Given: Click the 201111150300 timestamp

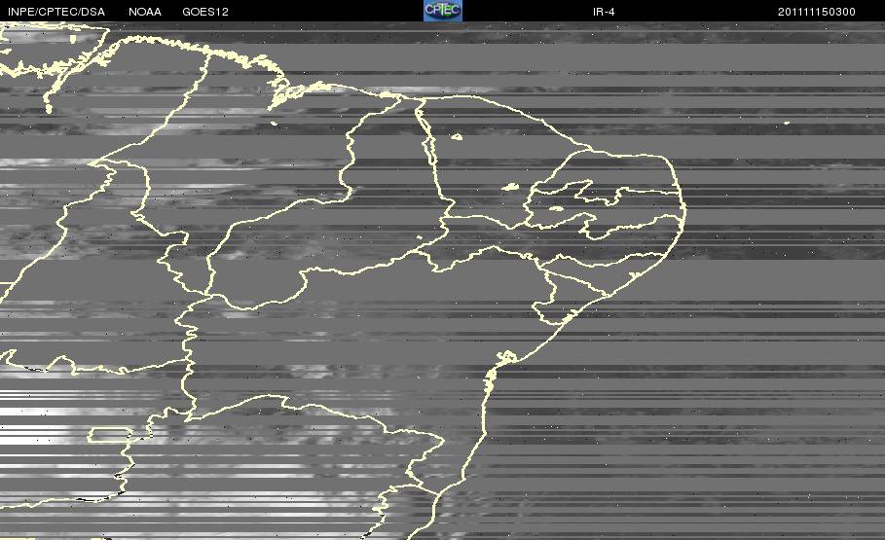Looking at the screenshot, I should point(817,12).
